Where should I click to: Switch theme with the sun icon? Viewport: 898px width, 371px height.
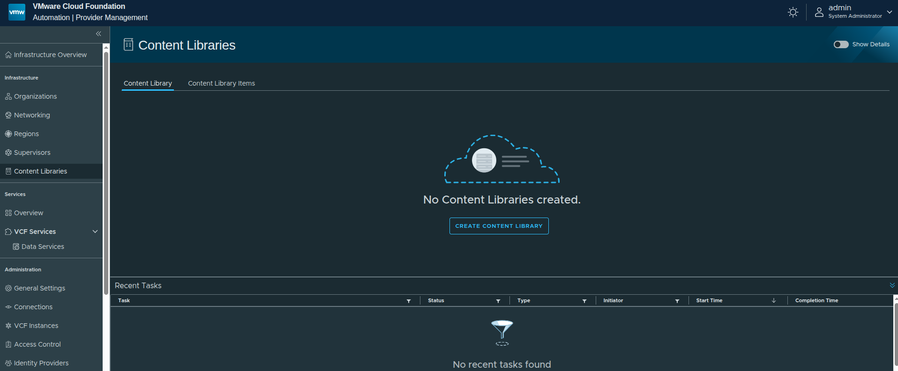(x=793, y=12)
